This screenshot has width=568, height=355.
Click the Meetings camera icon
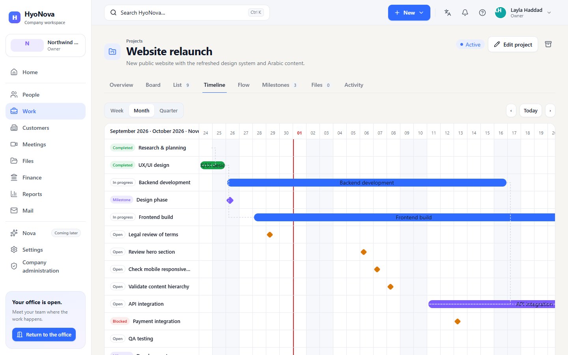click(x=14, y=144)
